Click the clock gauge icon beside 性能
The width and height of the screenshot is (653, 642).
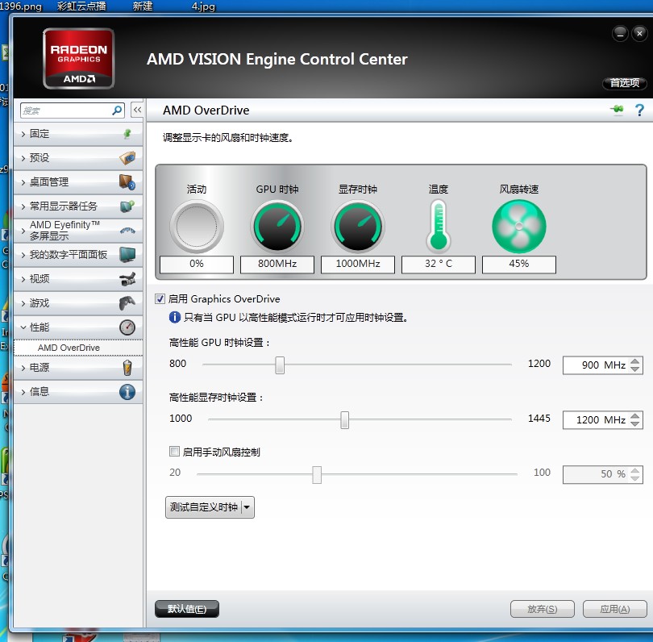(x=127, y=327)
